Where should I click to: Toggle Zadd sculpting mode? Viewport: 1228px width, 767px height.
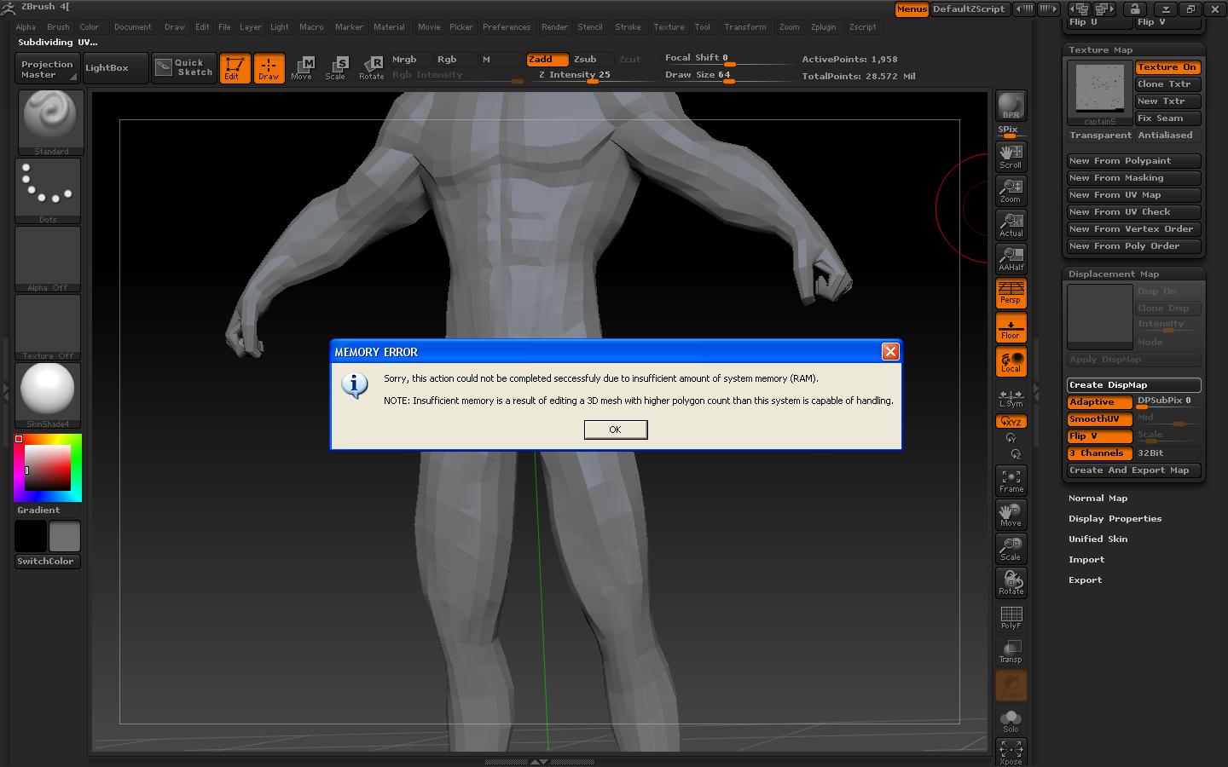[547, 60]
